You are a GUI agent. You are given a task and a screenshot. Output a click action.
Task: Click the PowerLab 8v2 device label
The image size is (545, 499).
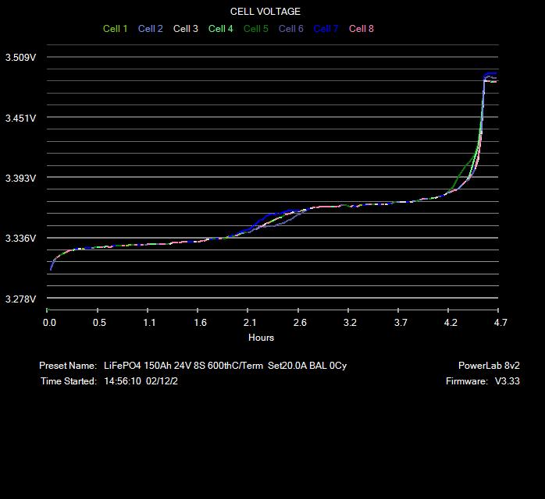pyautogui.click(x=489, y=366)
